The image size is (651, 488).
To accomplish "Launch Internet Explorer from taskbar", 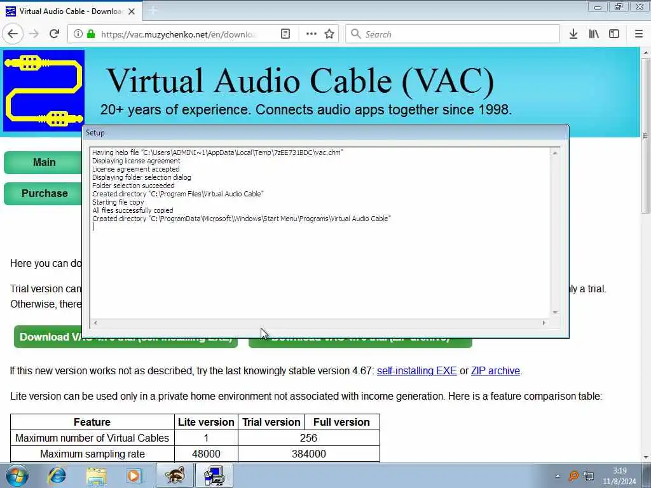I will click(x=57, y=475).
